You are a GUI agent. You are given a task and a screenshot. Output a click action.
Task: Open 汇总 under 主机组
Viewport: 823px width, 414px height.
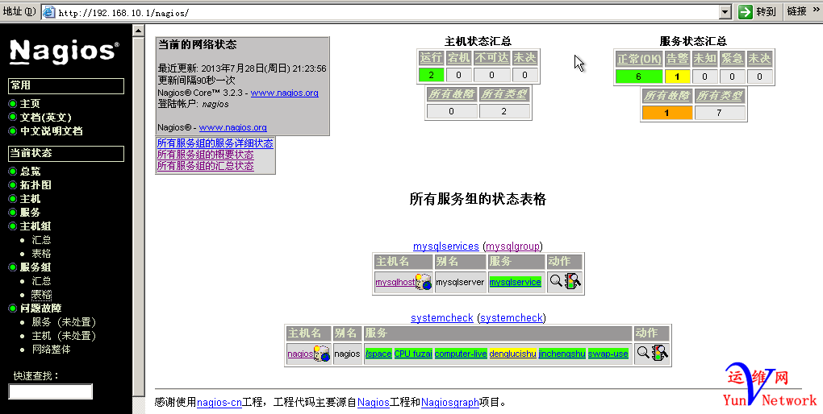point(41,240)
